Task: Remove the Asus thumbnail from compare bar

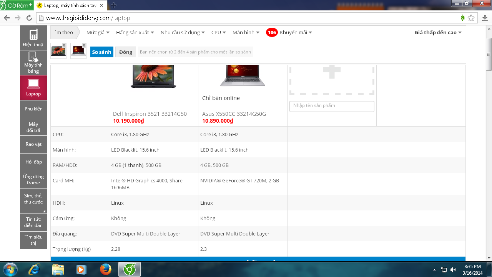Action: [84, 45]
